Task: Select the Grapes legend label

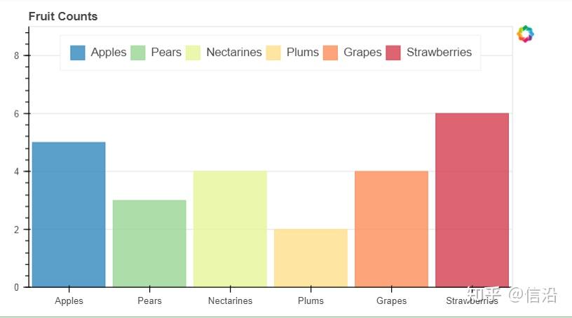Action: click(x=362, y=53)
